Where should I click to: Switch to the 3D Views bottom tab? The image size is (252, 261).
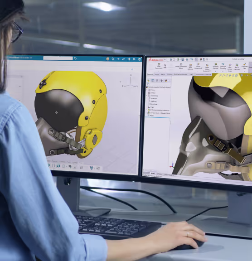click(160, 174)
